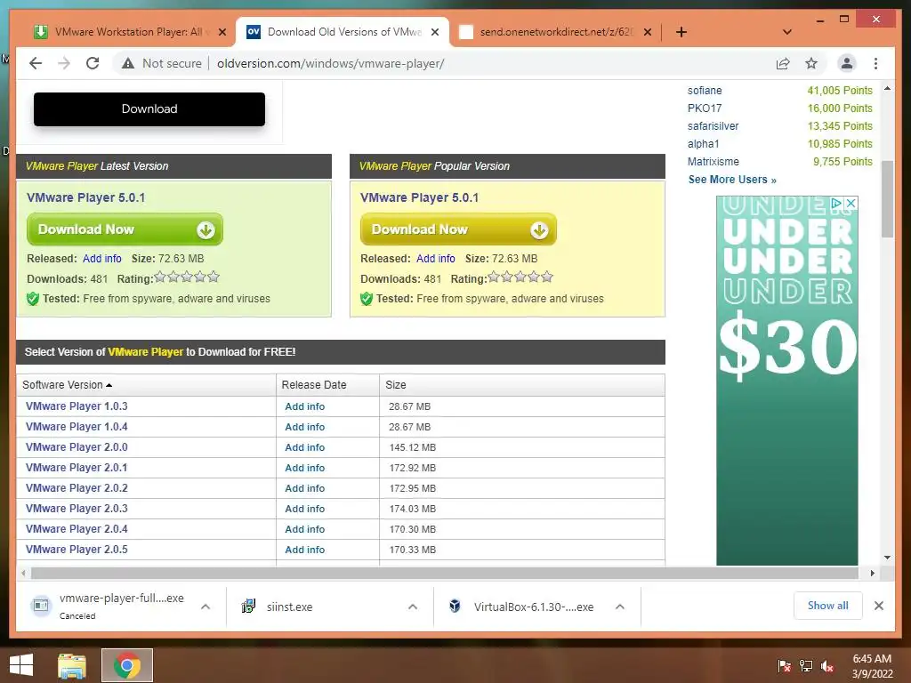The height and width of the screenshot is (683, 911).
Task: Click Add info for VMware Player 2.0.0
Action: (x=304, y=447)
